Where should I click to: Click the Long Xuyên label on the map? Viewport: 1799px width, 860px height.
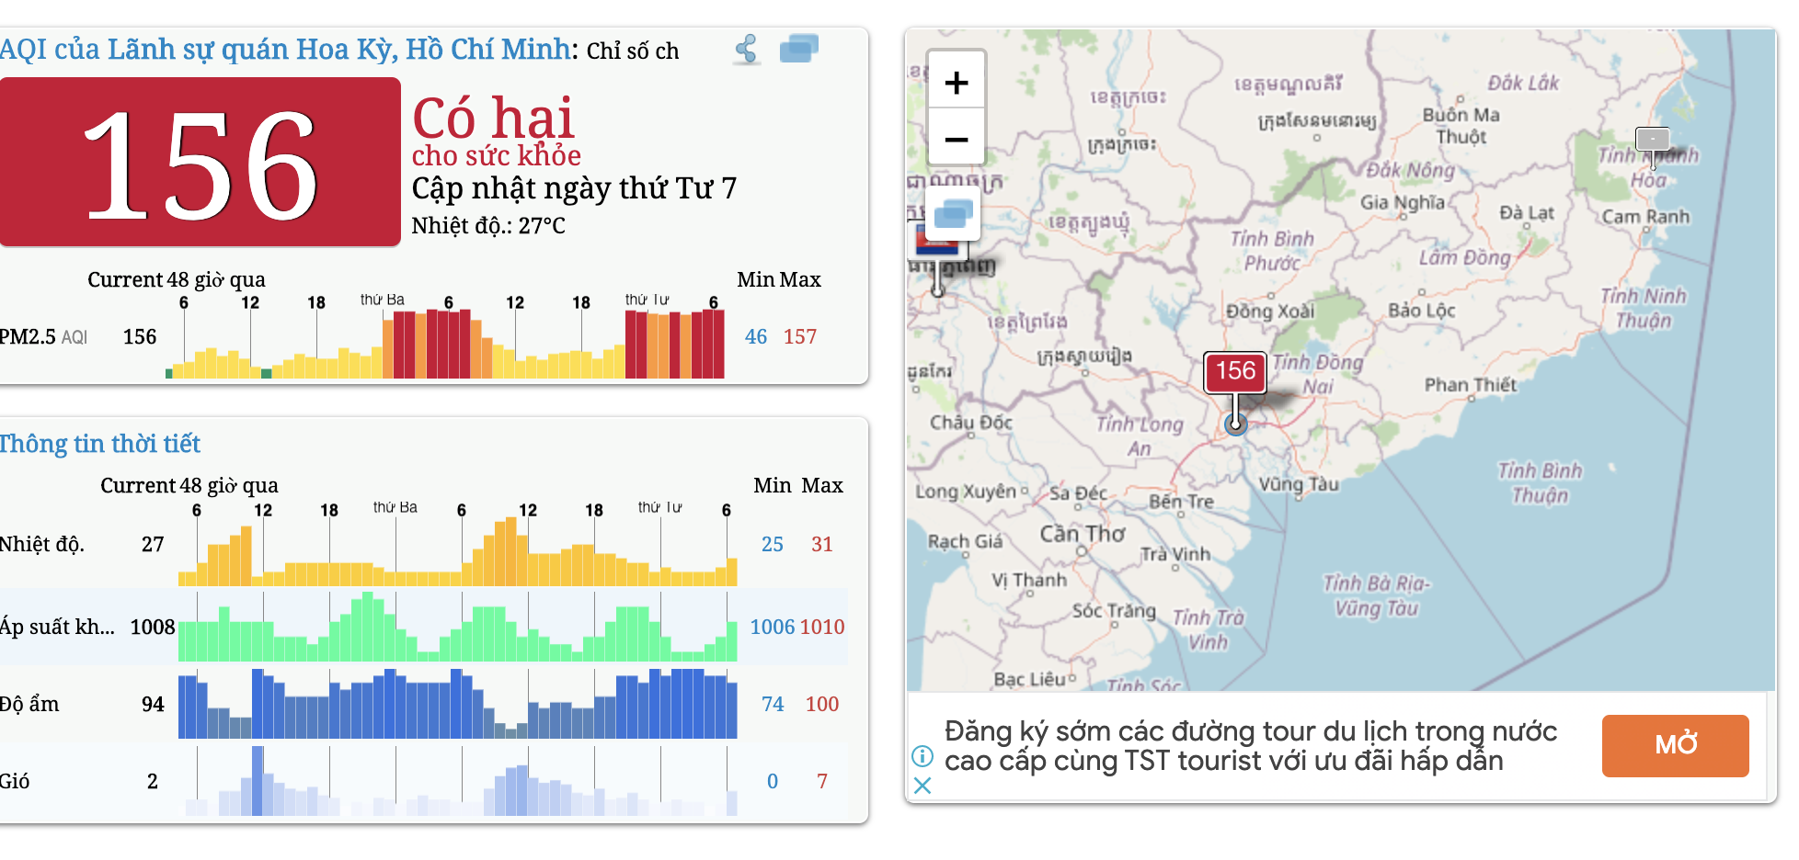click(966, 492)
